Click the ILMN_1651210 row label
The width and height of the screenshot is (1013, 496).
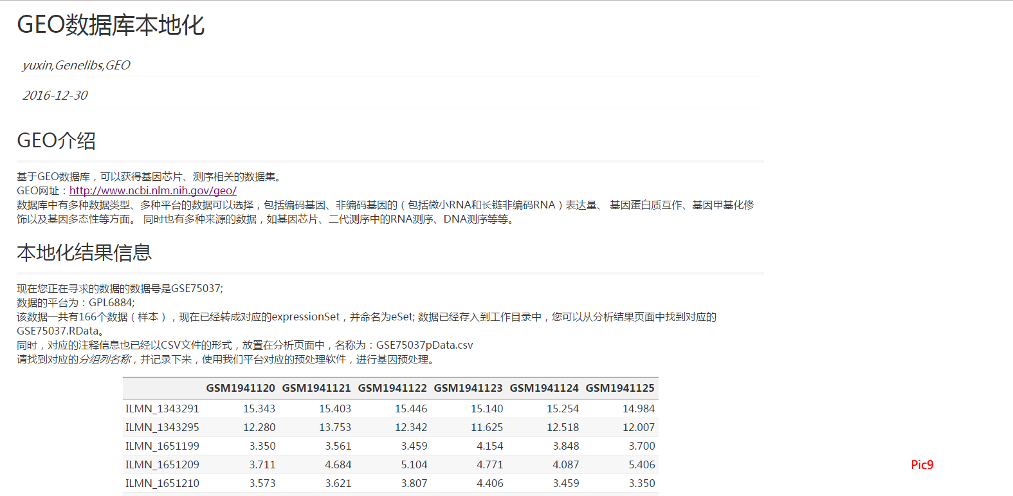pos(162,483)
